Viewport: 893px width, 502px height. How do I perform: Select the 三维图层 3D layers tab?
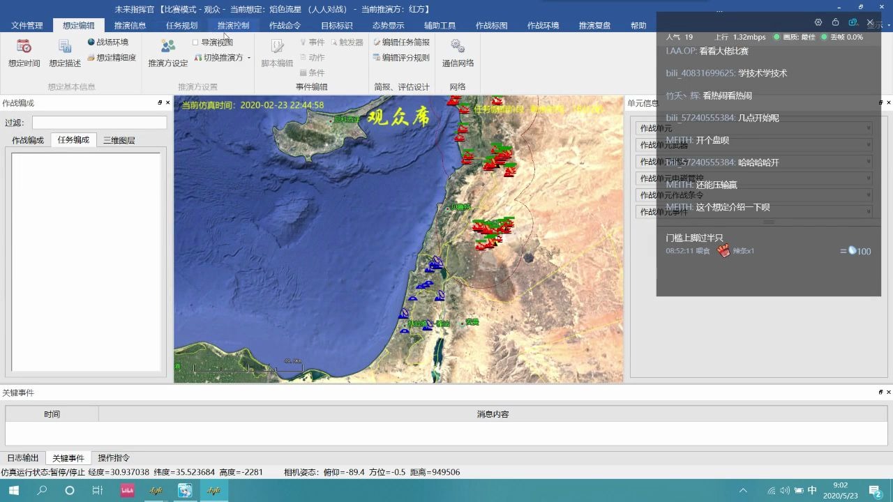[119, 140]
